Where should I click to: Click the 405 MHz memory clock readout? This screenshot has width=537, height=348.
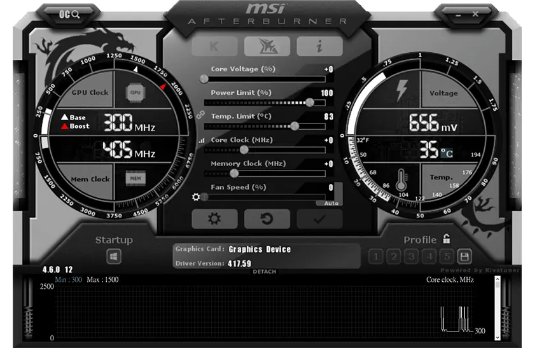[129, 150]
